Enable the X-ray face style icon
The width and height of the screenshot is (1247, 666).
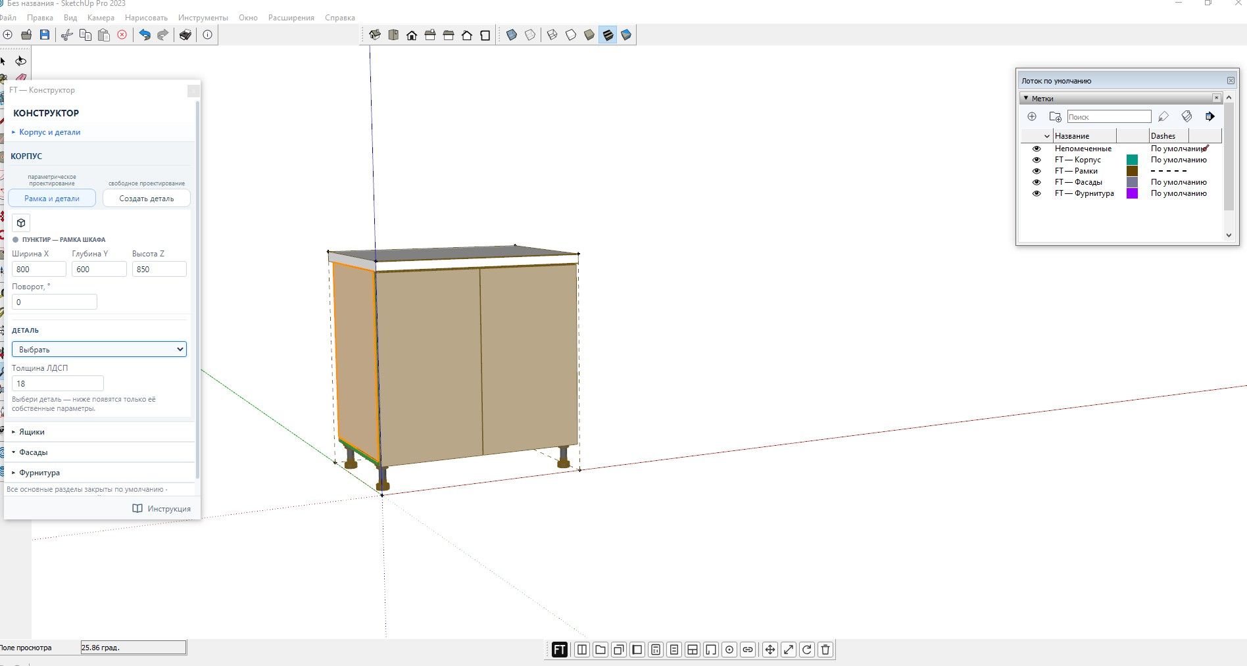(x=512, y=35)
